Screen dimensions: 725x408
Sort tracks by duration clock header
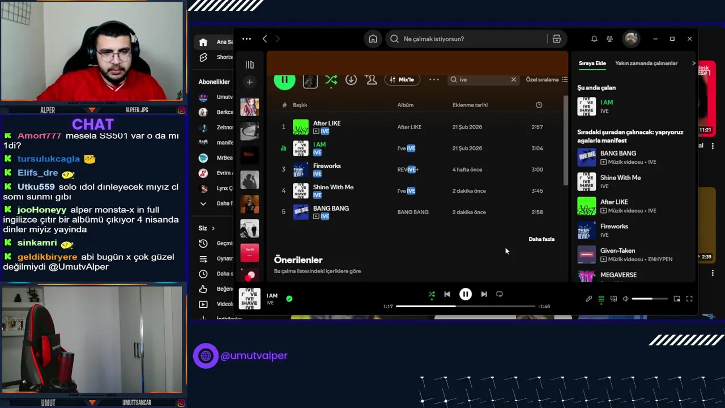coord(539,105)
